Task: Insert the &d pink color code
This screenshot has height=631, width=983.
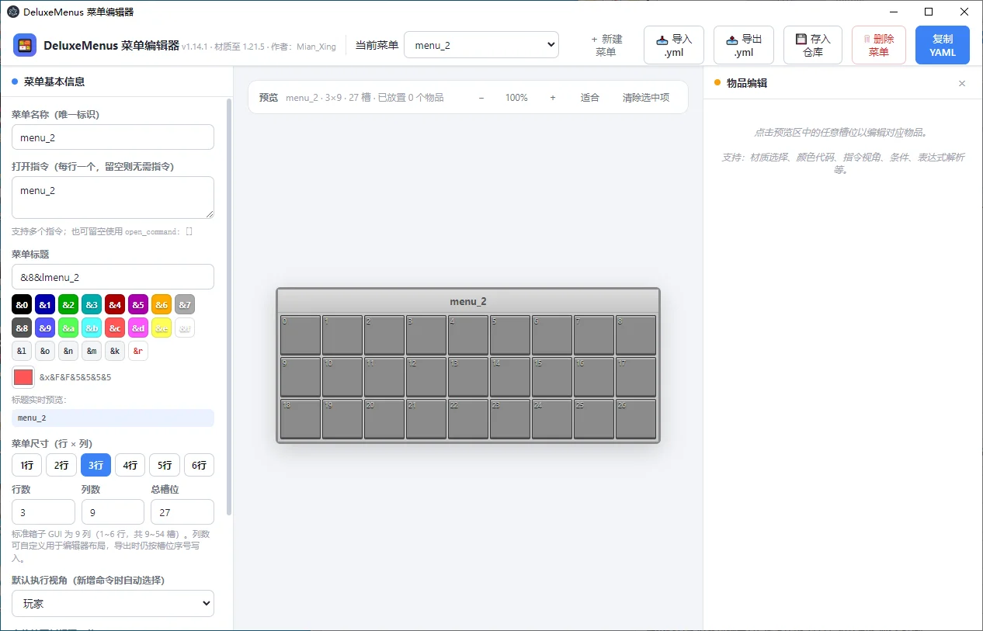Action: [x=138, y=328]
